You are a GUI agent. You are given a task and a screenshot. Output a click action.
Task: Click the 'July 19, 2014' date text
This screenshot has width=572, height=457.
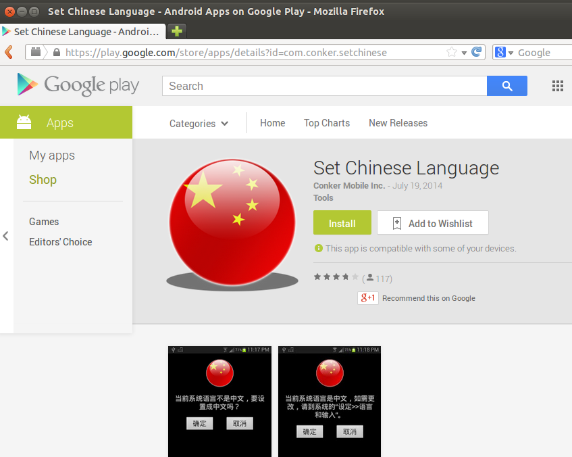[x=417, y=186]
